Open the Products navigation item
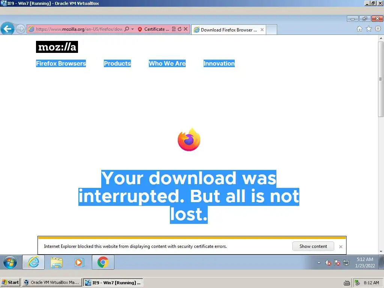This screenshot has height=288, width=384. tap(117, 63)
